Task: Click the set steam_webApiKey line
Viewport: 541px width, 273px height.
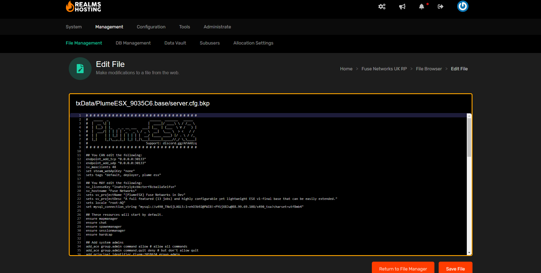Action: (110, 171)
